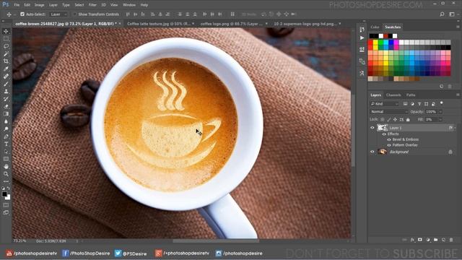Hide the Background layer eye icon
The height and width of the screenshot is (260, 462).
(372, 152)
